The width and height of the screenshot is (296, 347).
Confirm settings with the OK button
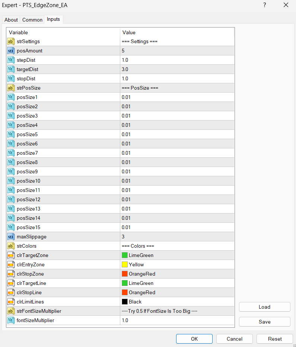point(194,339)
